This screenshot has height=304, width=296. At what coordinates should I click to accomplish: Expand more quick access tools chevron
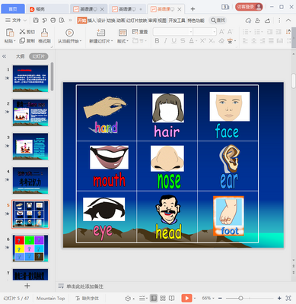pyautogui.click(x=70, y=21)
